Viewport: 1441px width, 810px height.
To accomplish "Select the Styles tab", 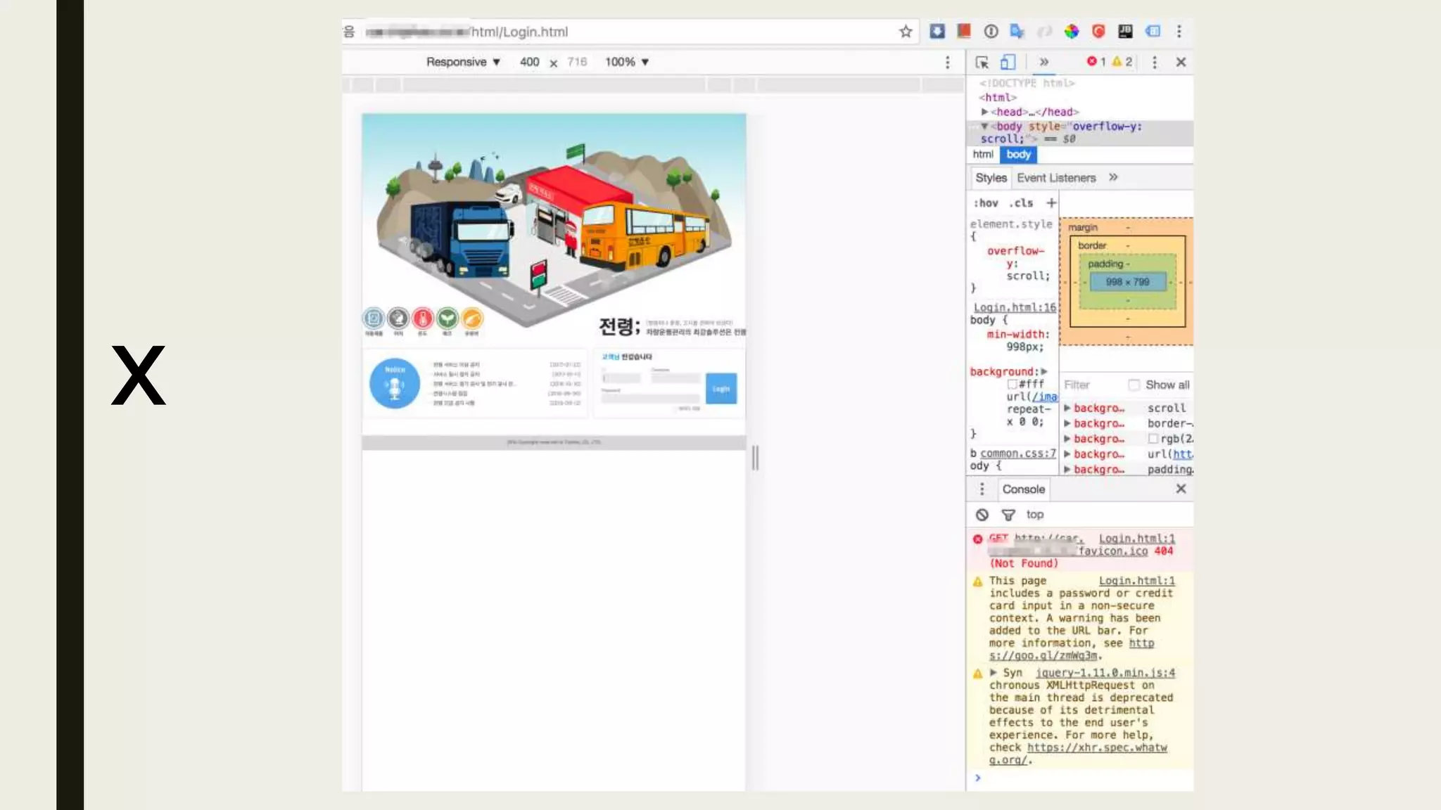I will point(991,178).
